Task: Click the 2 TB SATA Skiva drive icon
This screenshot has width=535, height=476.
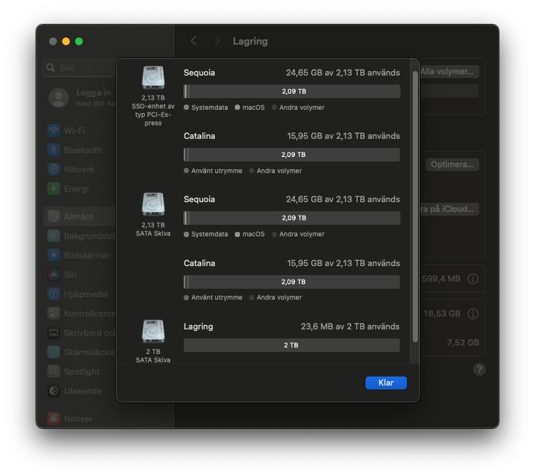Action: tap(153, 332)
